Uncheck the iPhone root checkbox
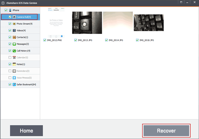 click(x=6, y=10)
